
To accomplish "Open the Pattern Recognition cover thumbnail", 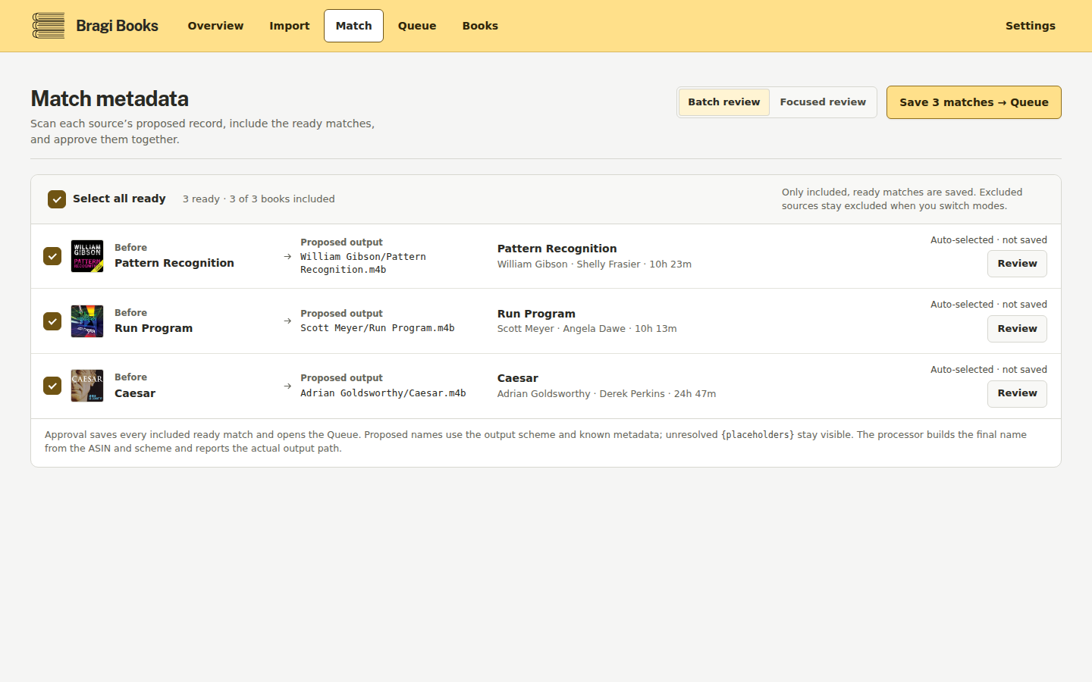I will [87, 256].
